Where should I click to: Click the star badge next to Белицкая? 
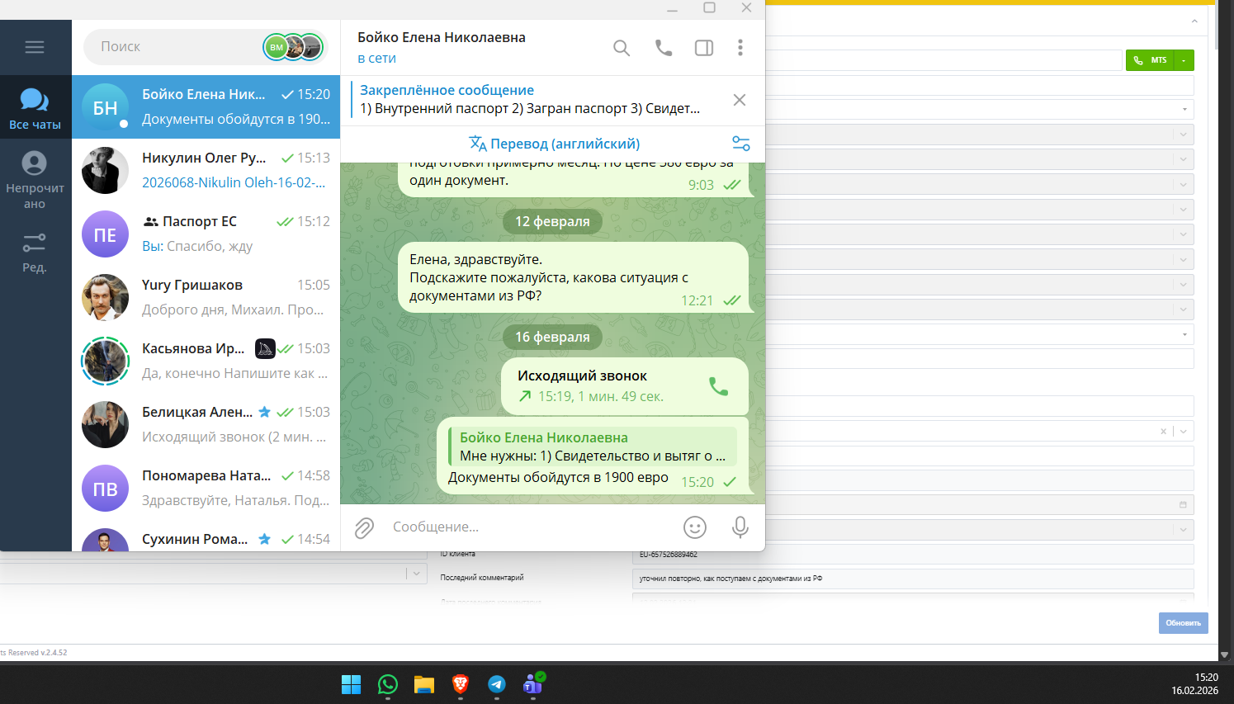tap(265, 412)
